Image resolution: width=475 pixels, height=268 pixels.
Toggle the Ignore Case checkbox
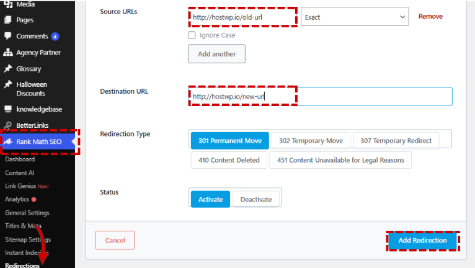click(x=192, y=35)
